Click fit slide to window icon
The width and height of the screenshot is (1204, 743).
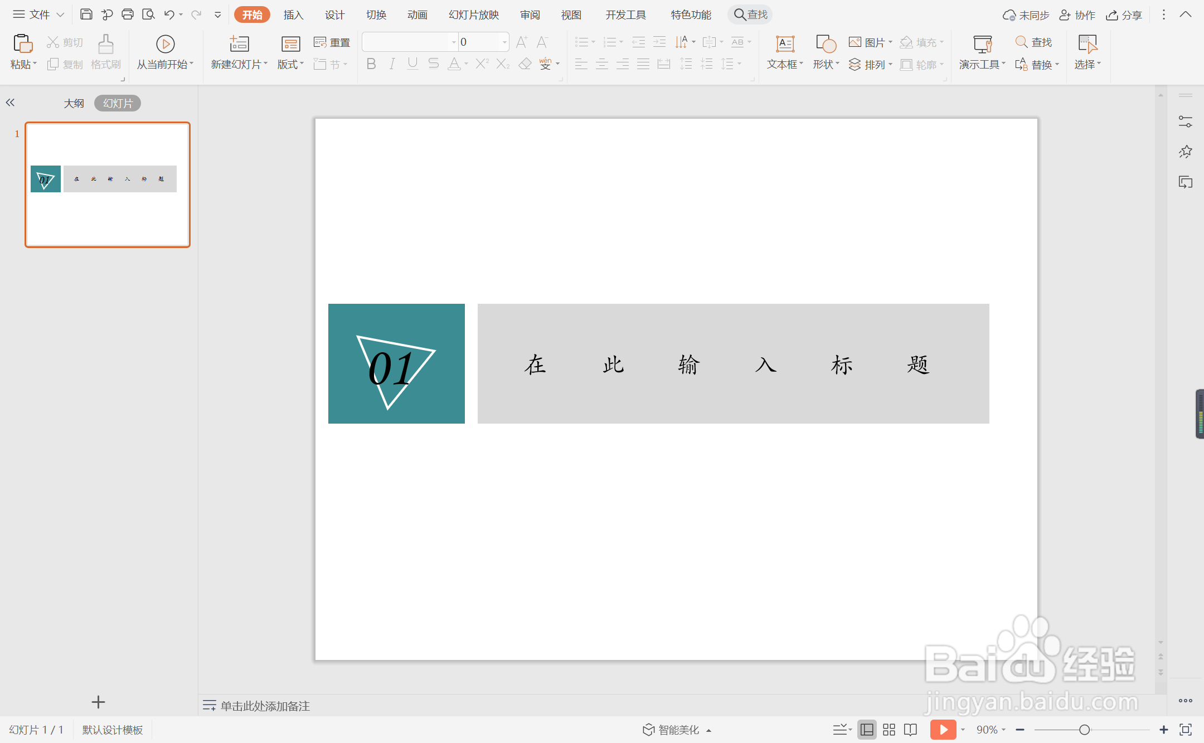pos(1186,730)
